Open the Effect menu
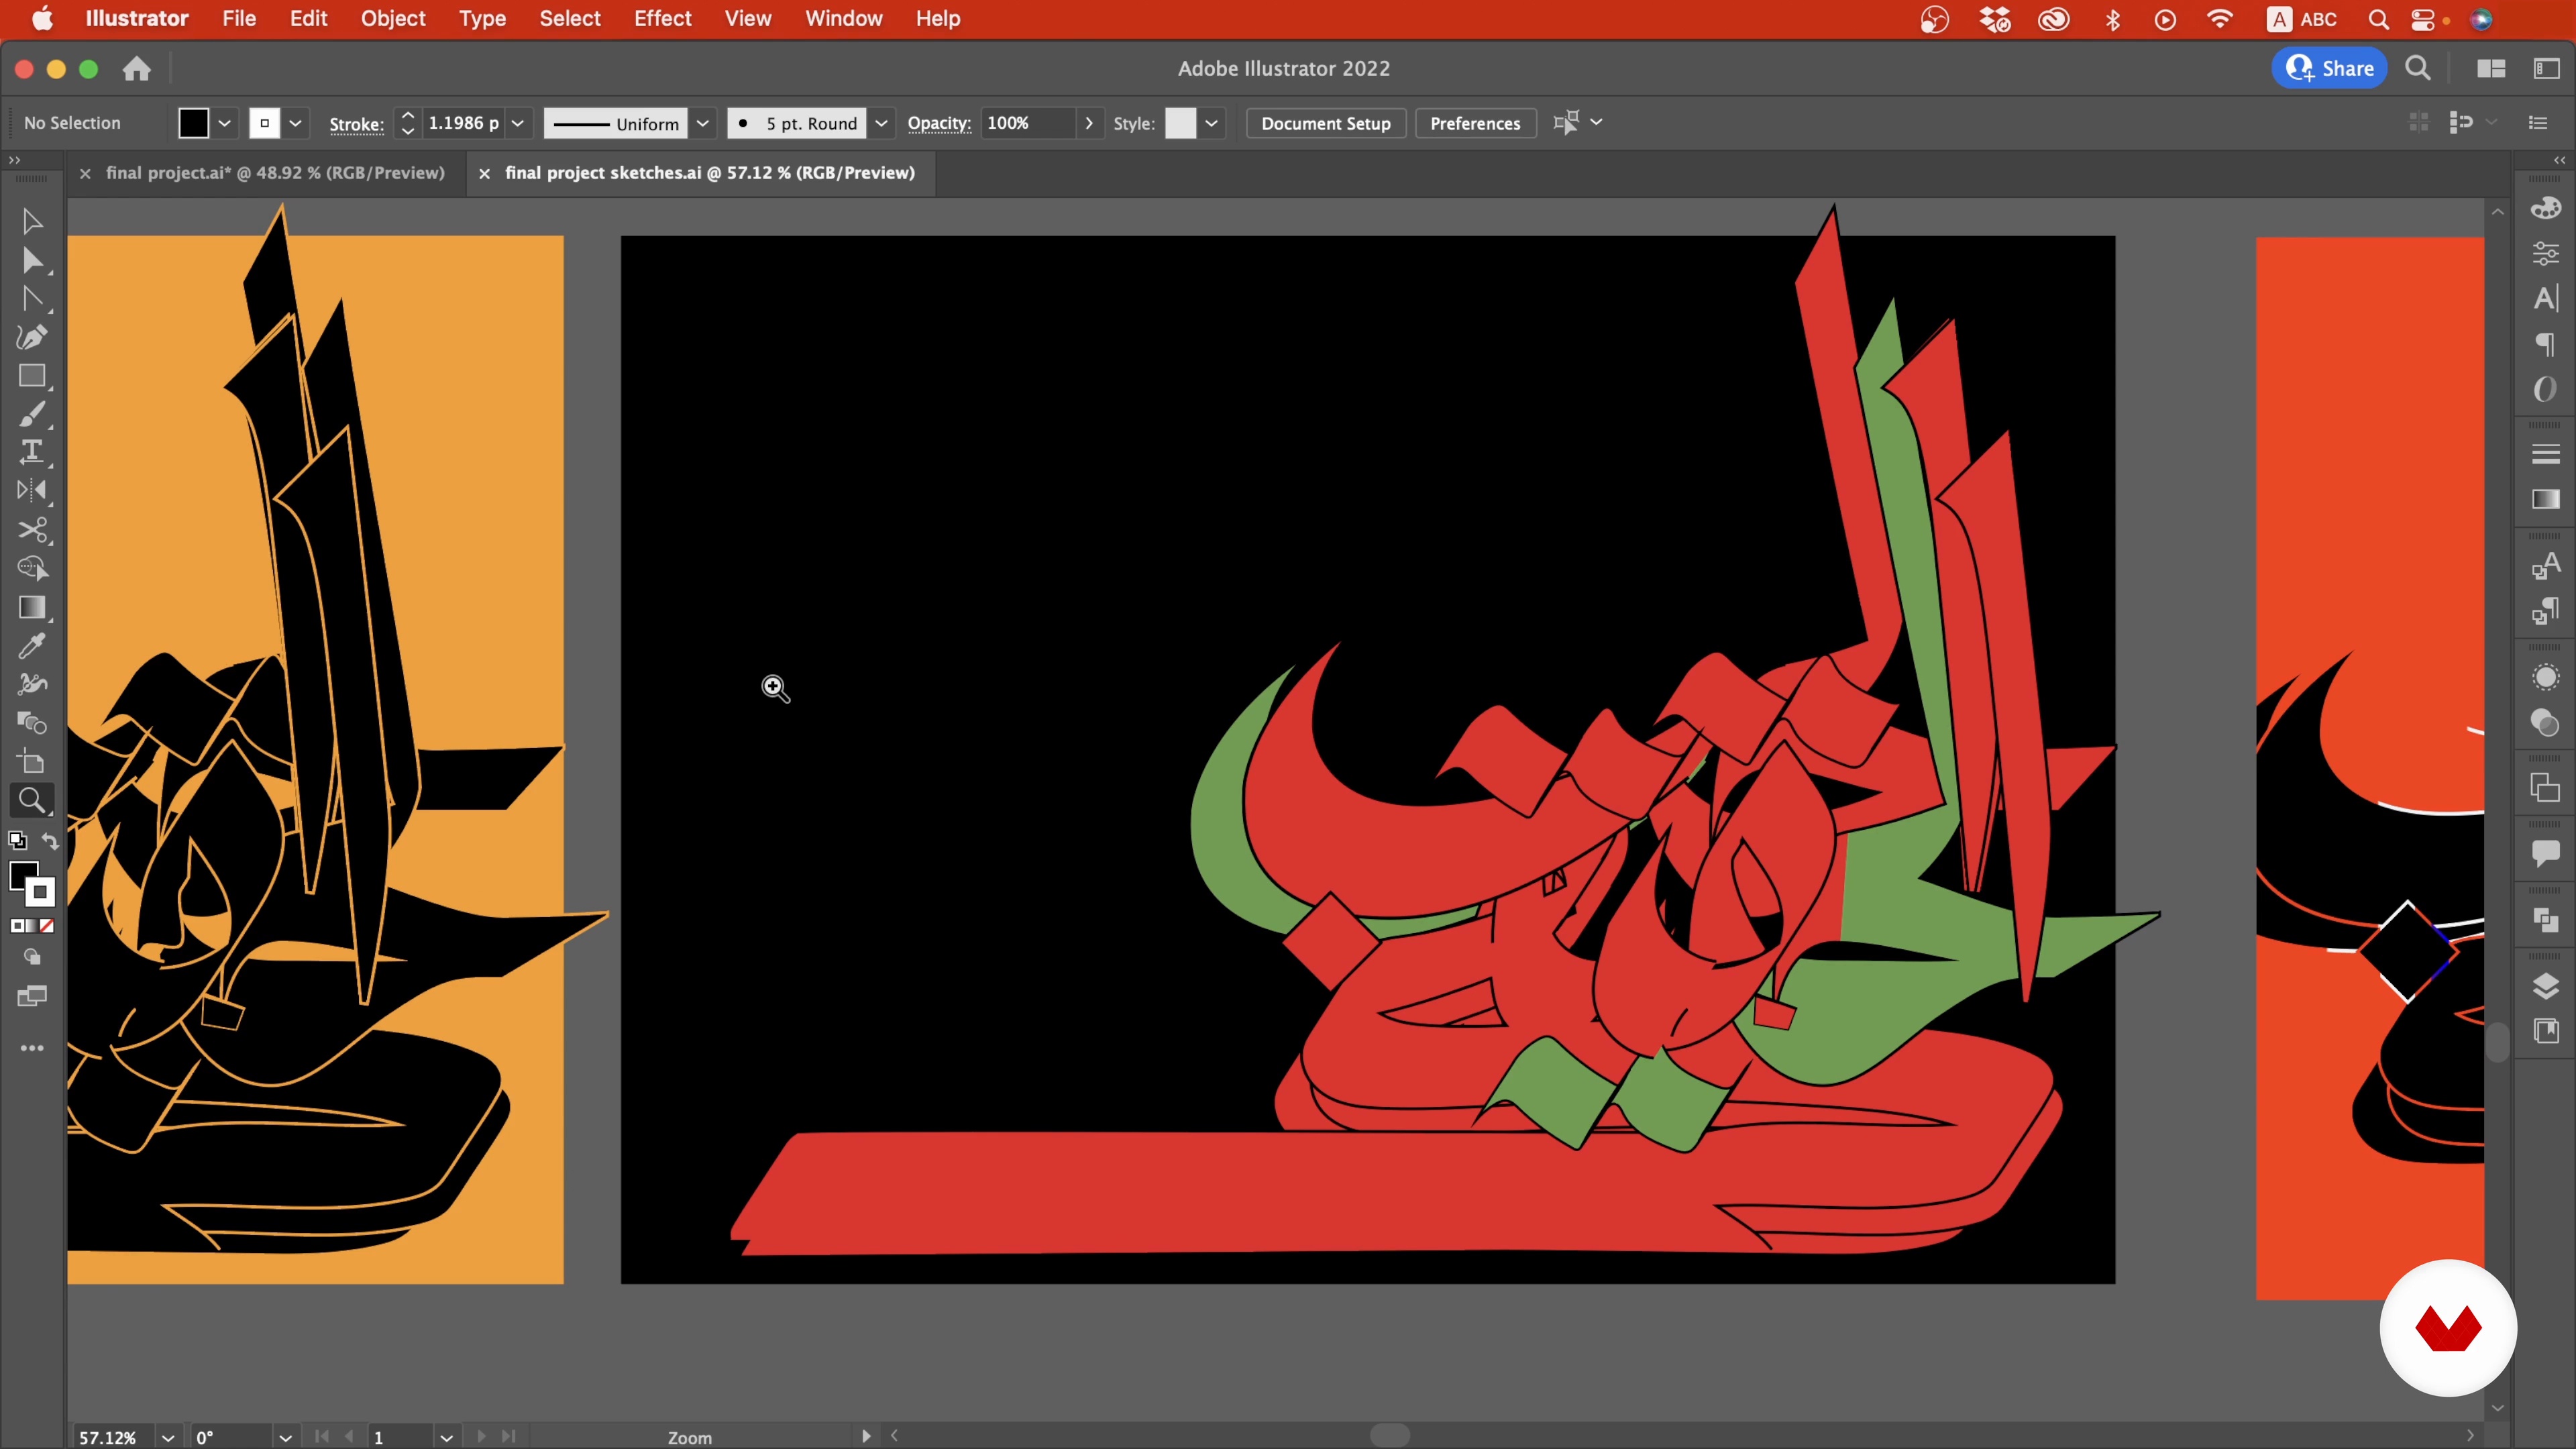This screenshot has width=2576, height=1449. (x=662, y=18)
